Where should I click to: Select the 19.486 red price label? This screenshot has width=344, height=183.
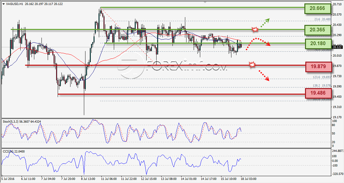coord(318,93)
